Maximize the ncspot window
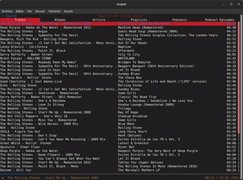The width and height of the screenshot is (243, 180). (231, 4)
